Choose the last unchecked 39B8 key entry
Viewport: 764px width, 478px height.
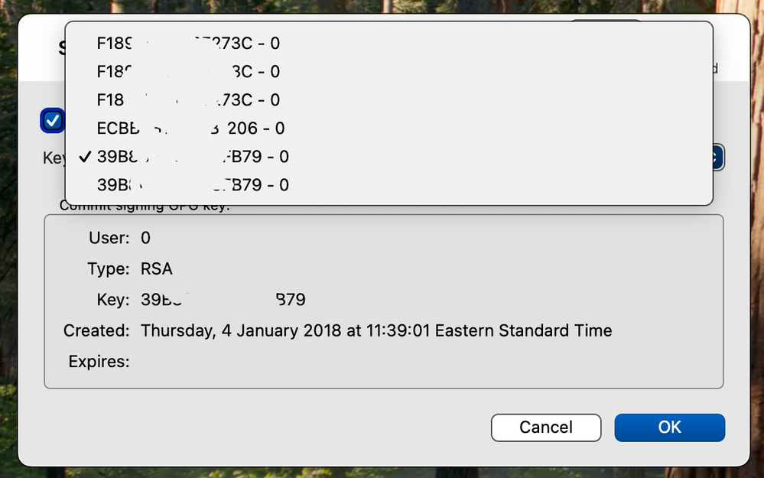[x=193, y=185]
